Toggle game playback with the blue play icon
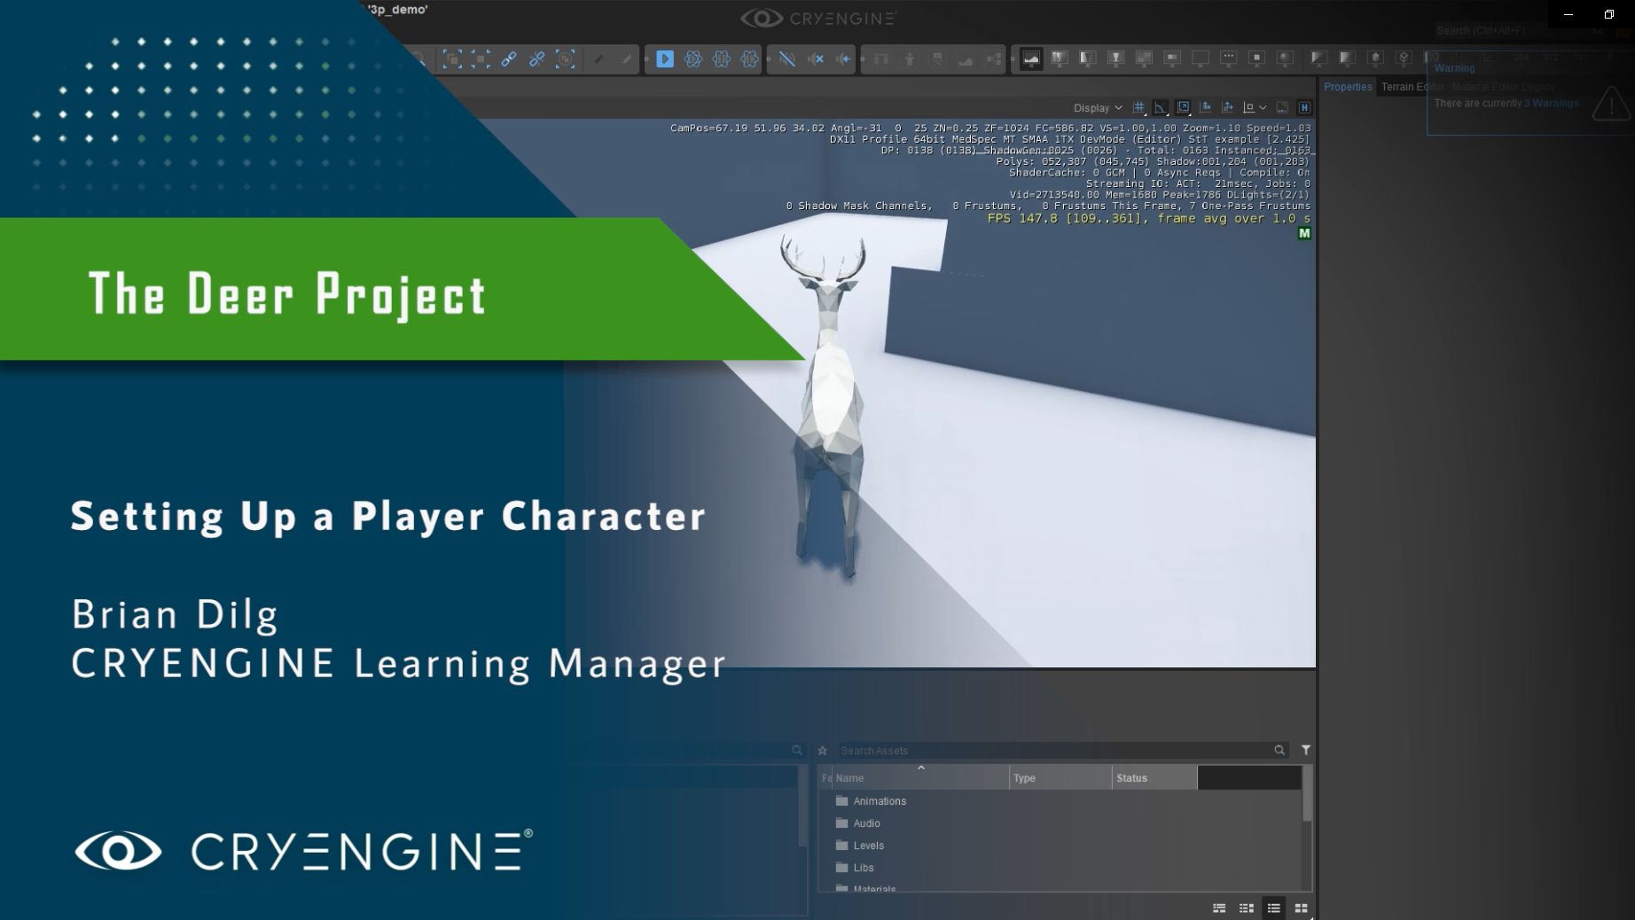The image size is (1635, 920). (664, 59)
